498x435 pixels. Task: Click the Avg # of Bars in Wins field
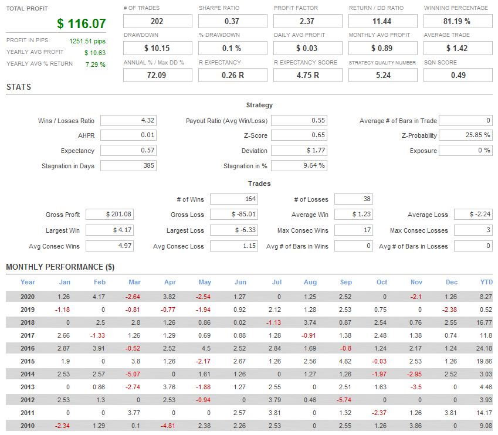click(x=354, y=246)
